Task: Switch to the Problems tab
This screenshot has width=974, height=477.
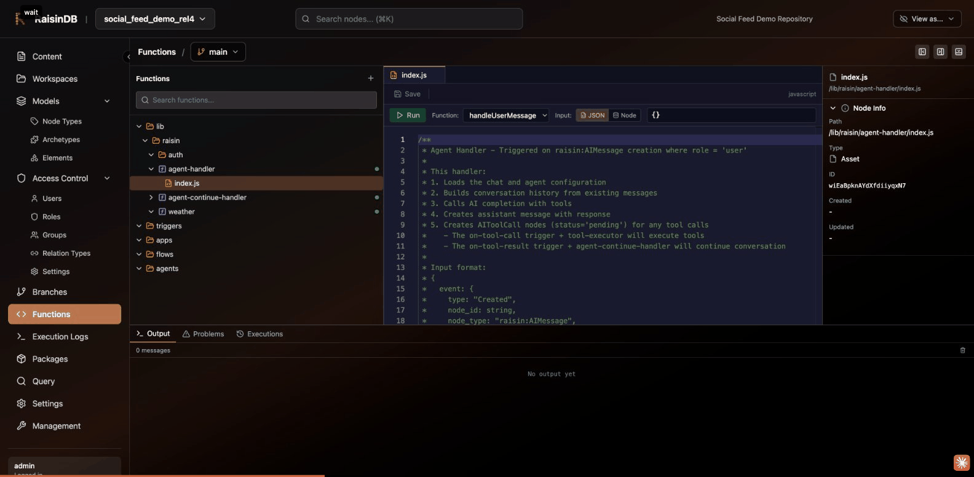Action: (203, 334)
